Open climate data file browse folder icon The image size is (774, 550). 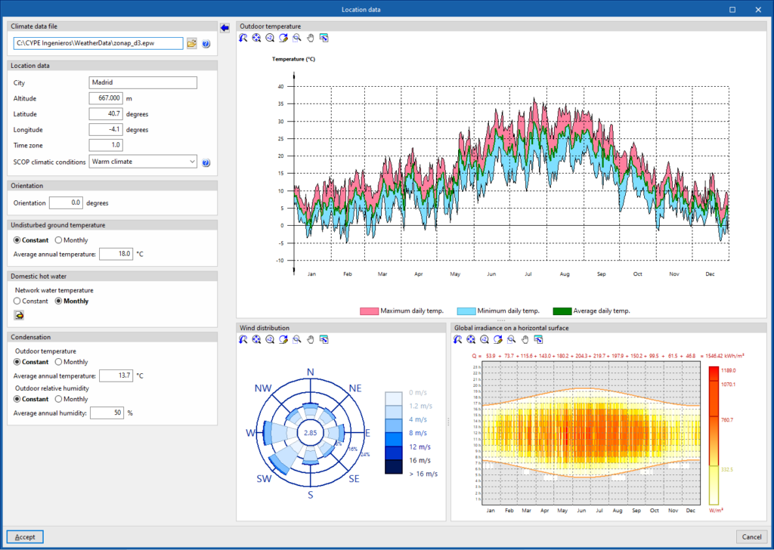tap(192, 44)
